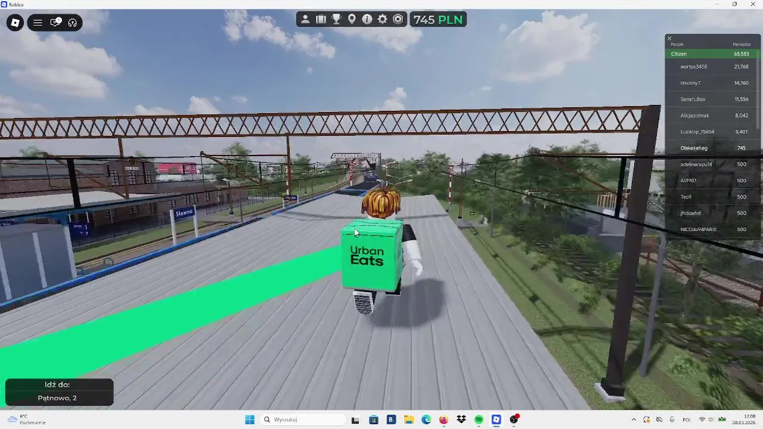Open the volume tray icon
The height and width of the screenshot is (429, 763).
711,419
